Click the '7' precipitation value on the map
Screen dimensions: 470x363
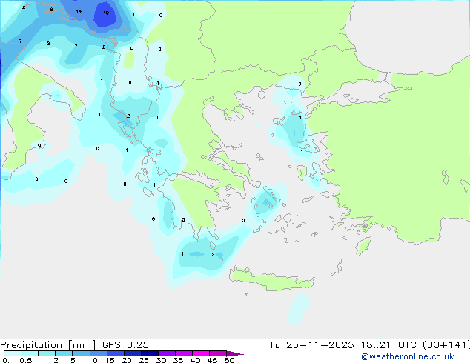pyautogui.click(x=20, y=41)
